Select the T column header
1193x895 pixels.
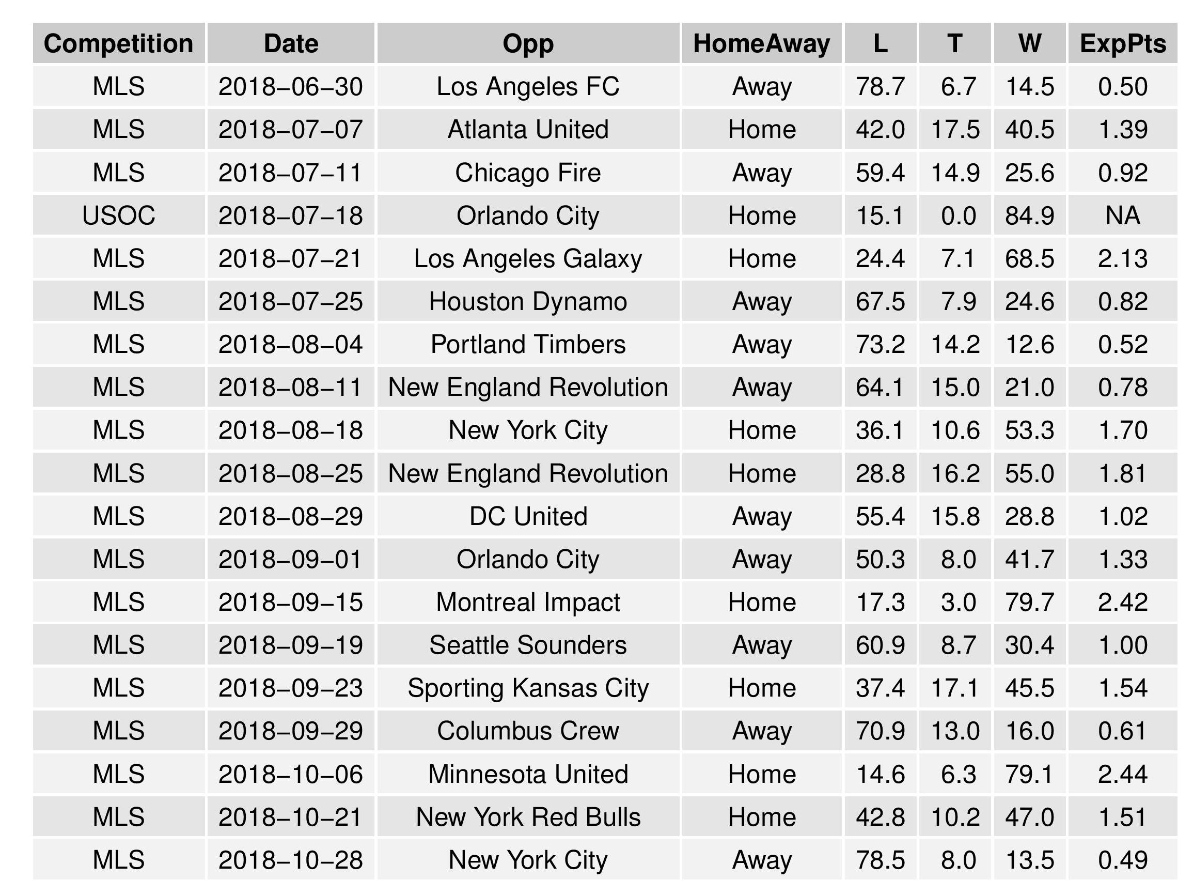(x=954, y=43)
